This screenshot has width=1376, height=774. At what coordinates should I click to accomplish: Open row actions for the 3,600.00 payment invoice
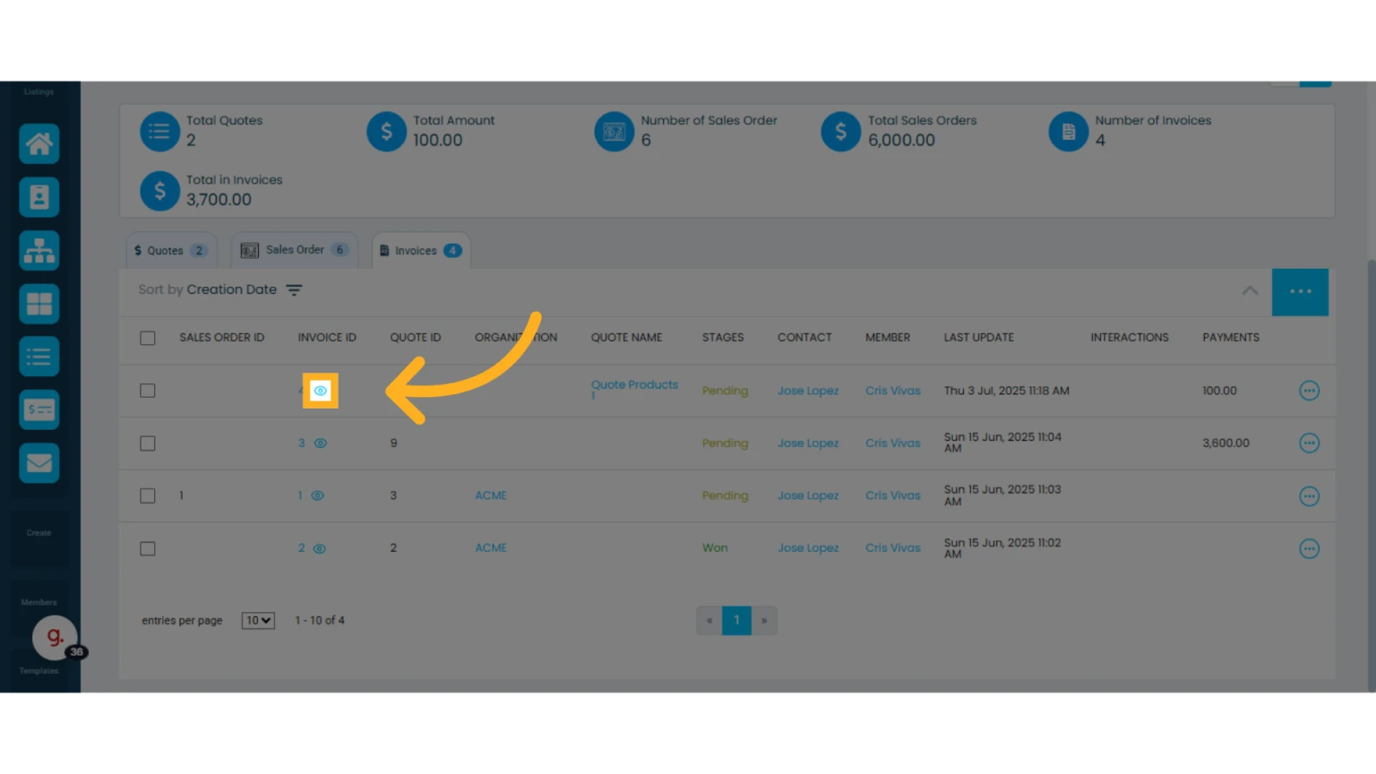[x=1309, y=443]
